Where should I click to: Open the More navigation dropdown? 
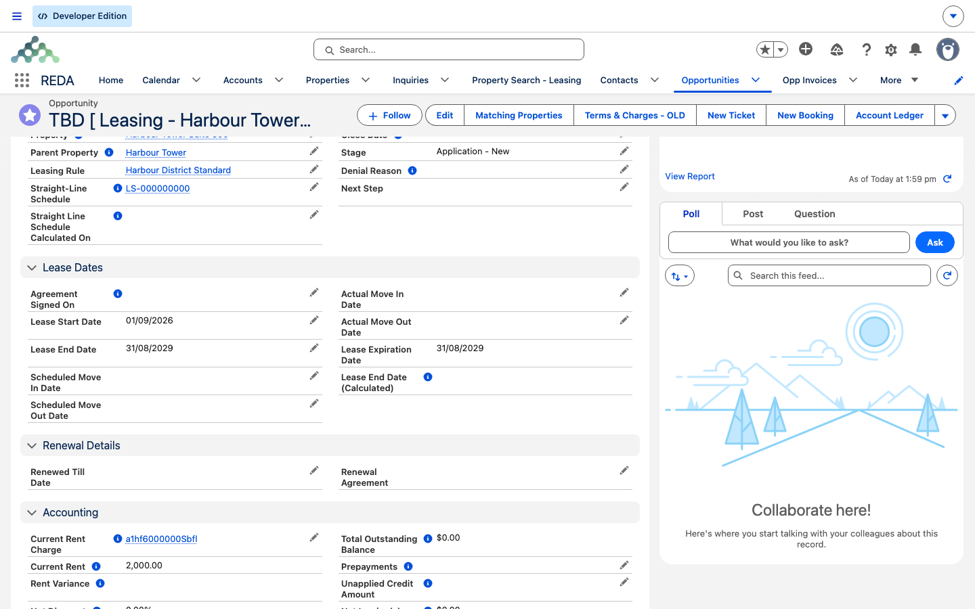tap(899, 80)
